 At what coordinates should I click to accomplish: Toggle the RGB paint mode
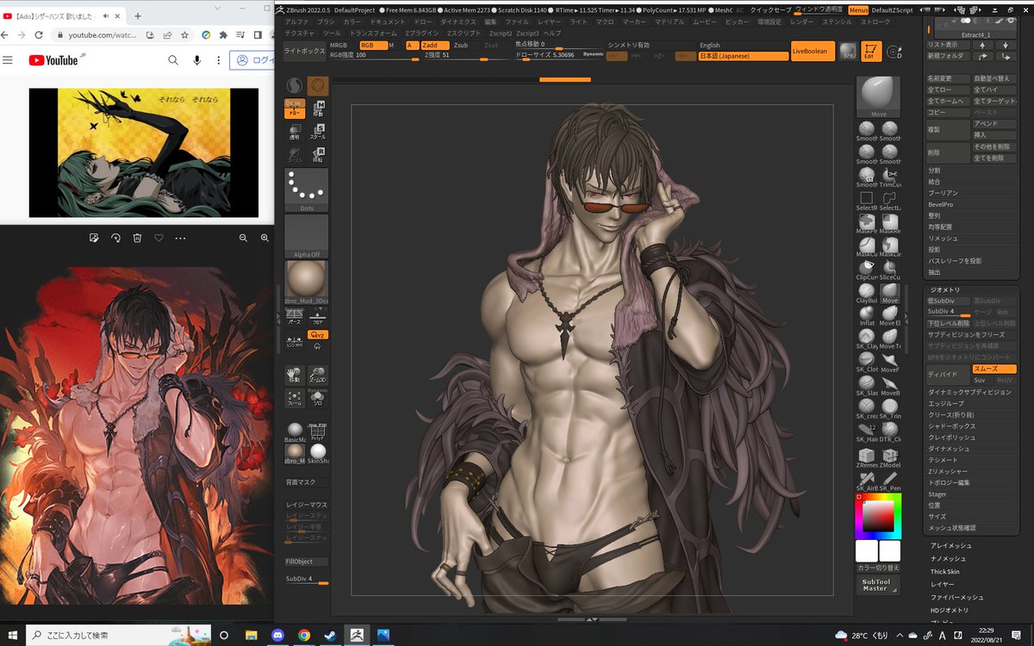tap(373, 45)
